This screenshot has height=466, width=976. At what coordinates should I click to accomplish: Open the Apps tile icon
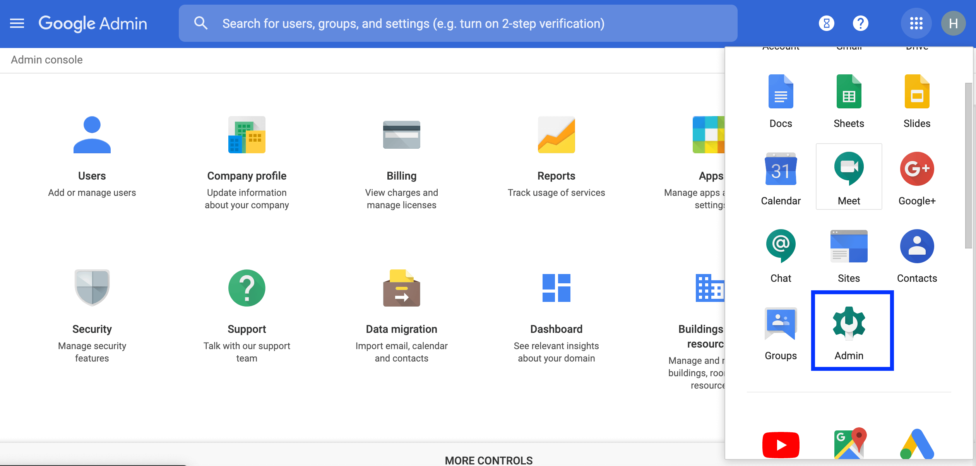pos(708,135)
